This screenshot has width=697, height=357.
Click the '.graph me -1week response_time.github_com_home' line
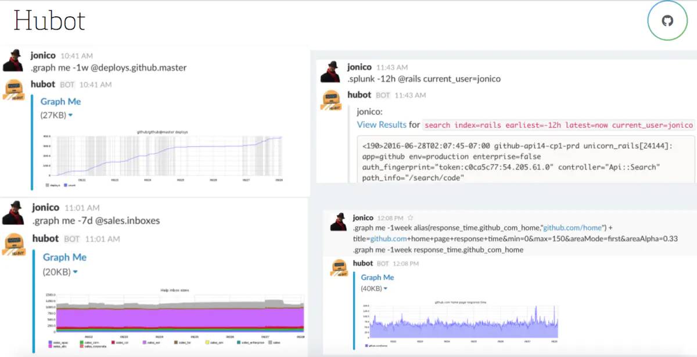(x=438, y=250)
